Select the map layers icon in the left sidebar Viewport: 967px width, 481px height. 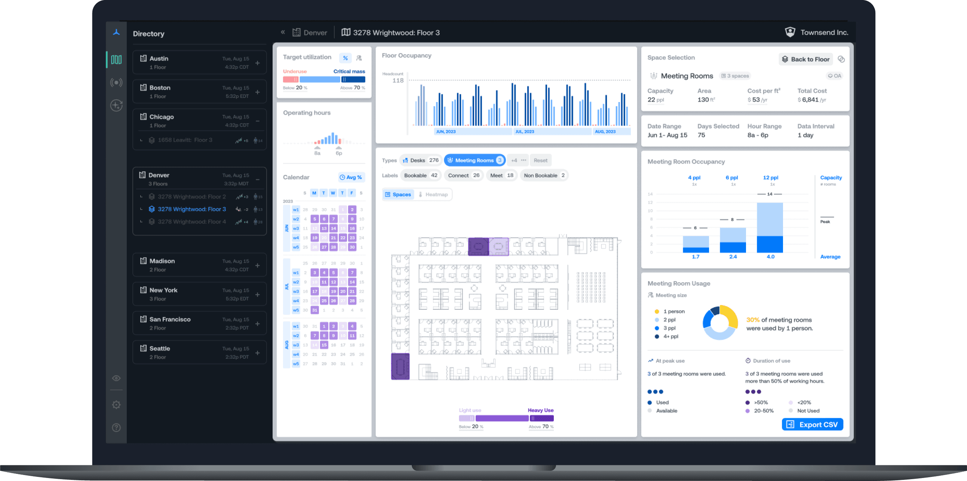116,59
